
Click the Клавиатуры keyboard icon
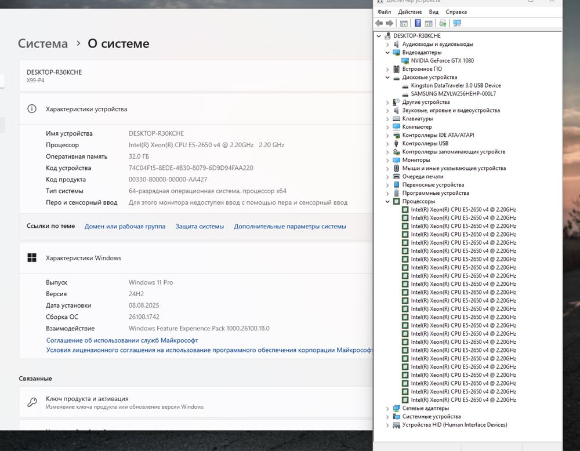pos(396,119)
